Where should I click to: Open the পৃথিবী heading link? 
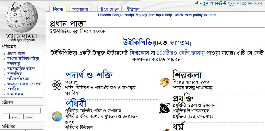pyautogui.click(x=76, y=104)
